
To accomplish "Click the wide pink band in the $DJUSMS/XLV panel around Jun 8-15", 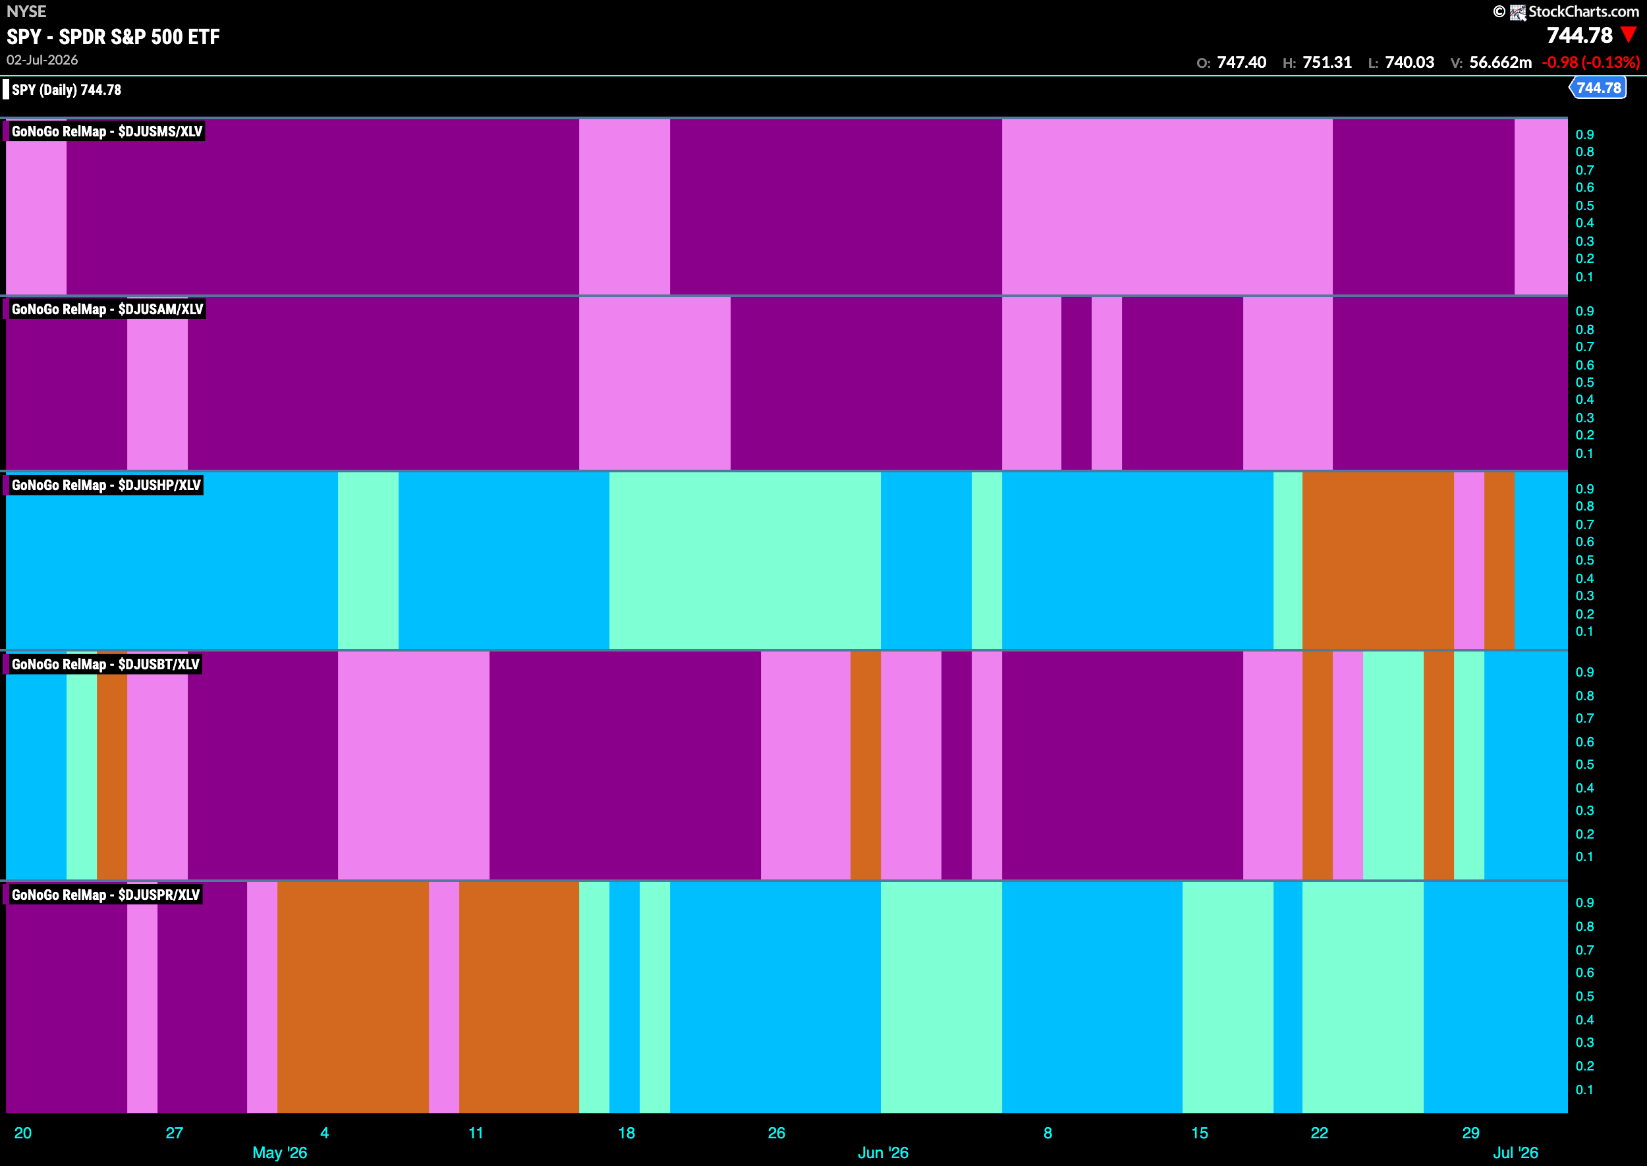I will click(x=1167, y=207).
